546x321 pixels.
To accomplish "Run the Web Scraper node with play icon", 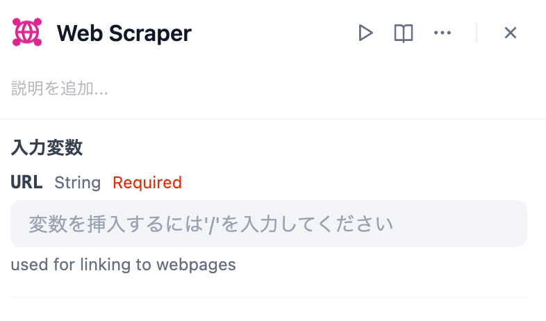I will click(365, 33).
